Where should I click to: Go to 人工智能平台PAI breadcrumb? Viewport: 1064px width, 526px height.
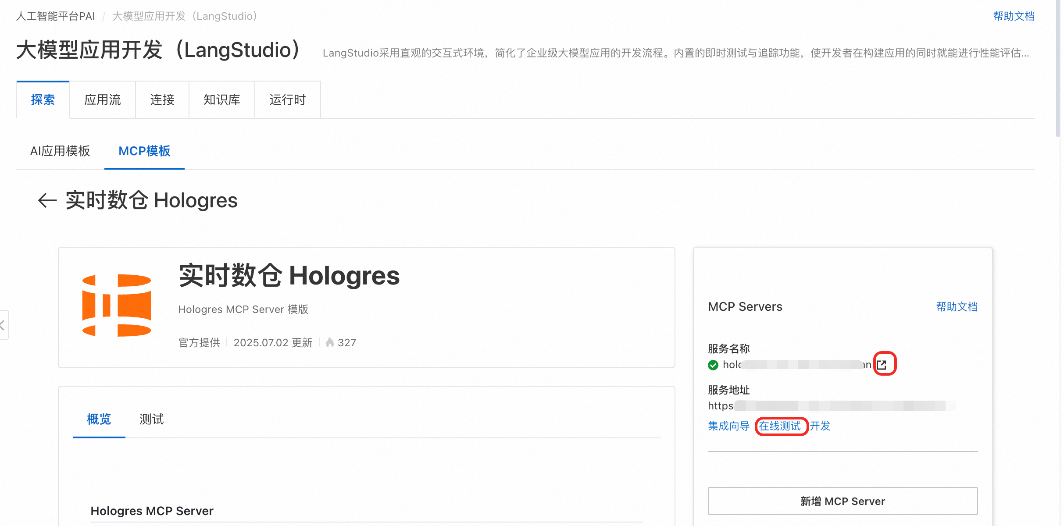click(x=55, y=16)
